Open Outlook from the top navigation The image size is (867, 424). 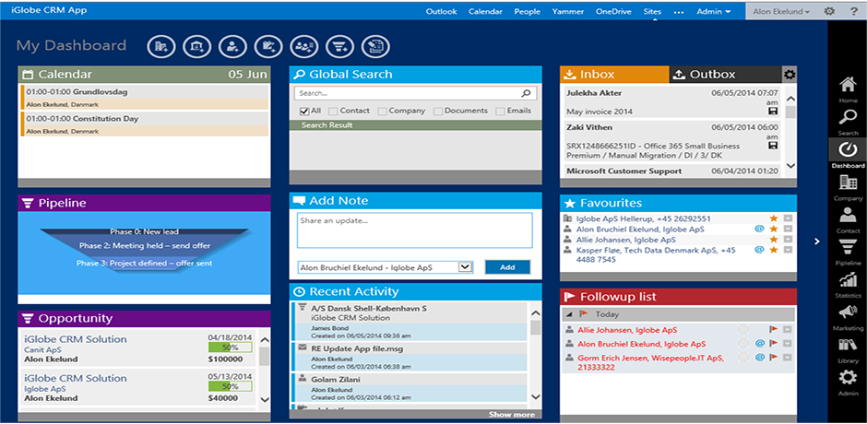pyautogui.click(x=441, y=11)
